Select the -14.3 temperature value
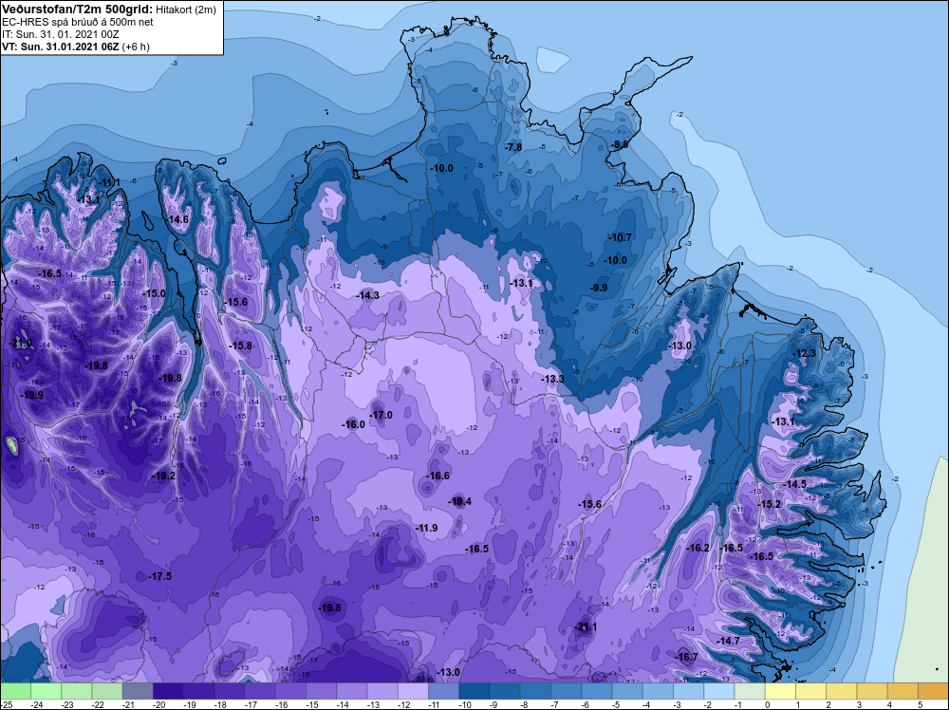The width and height of the screenshot is (949, 710). click(367, 295)
